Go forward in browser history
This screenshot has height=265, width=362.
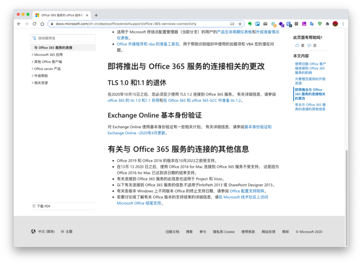click(x=27, y=24)
